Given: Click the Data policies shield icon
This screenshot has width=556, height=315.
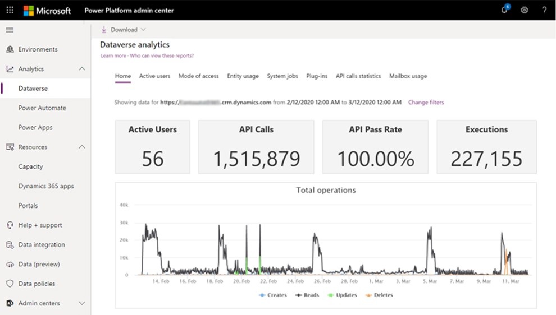Looking at the screenshot, I should (x=10, y=284).
